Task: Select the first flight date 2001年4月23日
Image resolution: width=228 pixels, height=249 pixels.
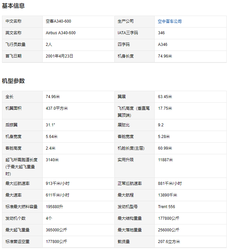Action: (59, 56)
